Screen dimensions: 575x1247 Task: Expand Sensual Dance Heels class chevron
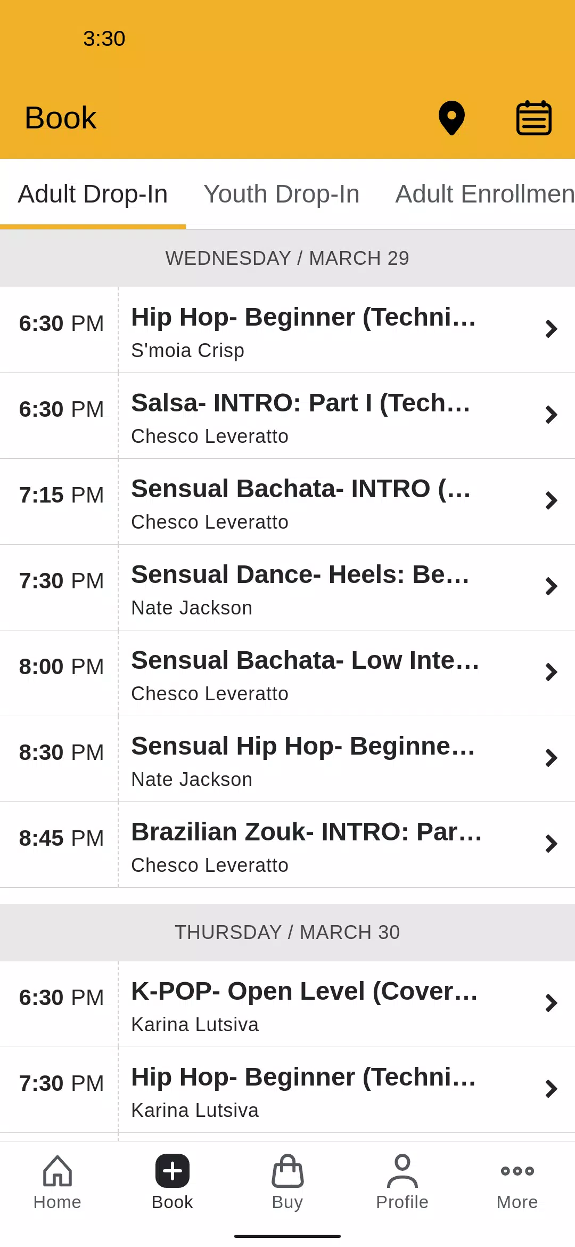pos(551,586)
